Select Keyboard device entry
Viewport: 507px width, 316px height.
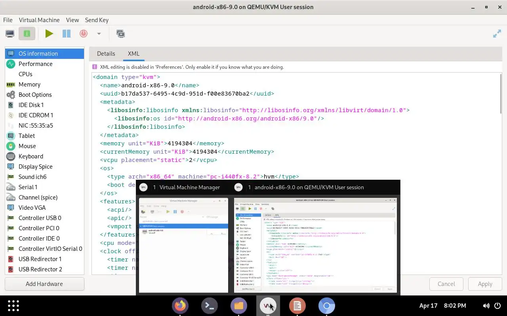point(44,156)
